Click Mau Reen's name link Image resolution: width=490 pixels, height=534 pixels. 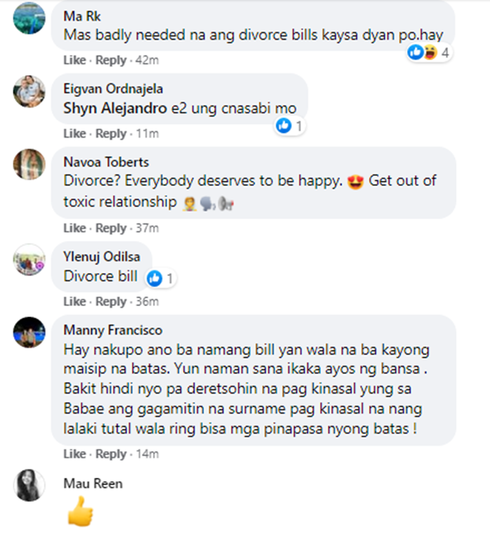pyautogui.click(x=93, y=484)
